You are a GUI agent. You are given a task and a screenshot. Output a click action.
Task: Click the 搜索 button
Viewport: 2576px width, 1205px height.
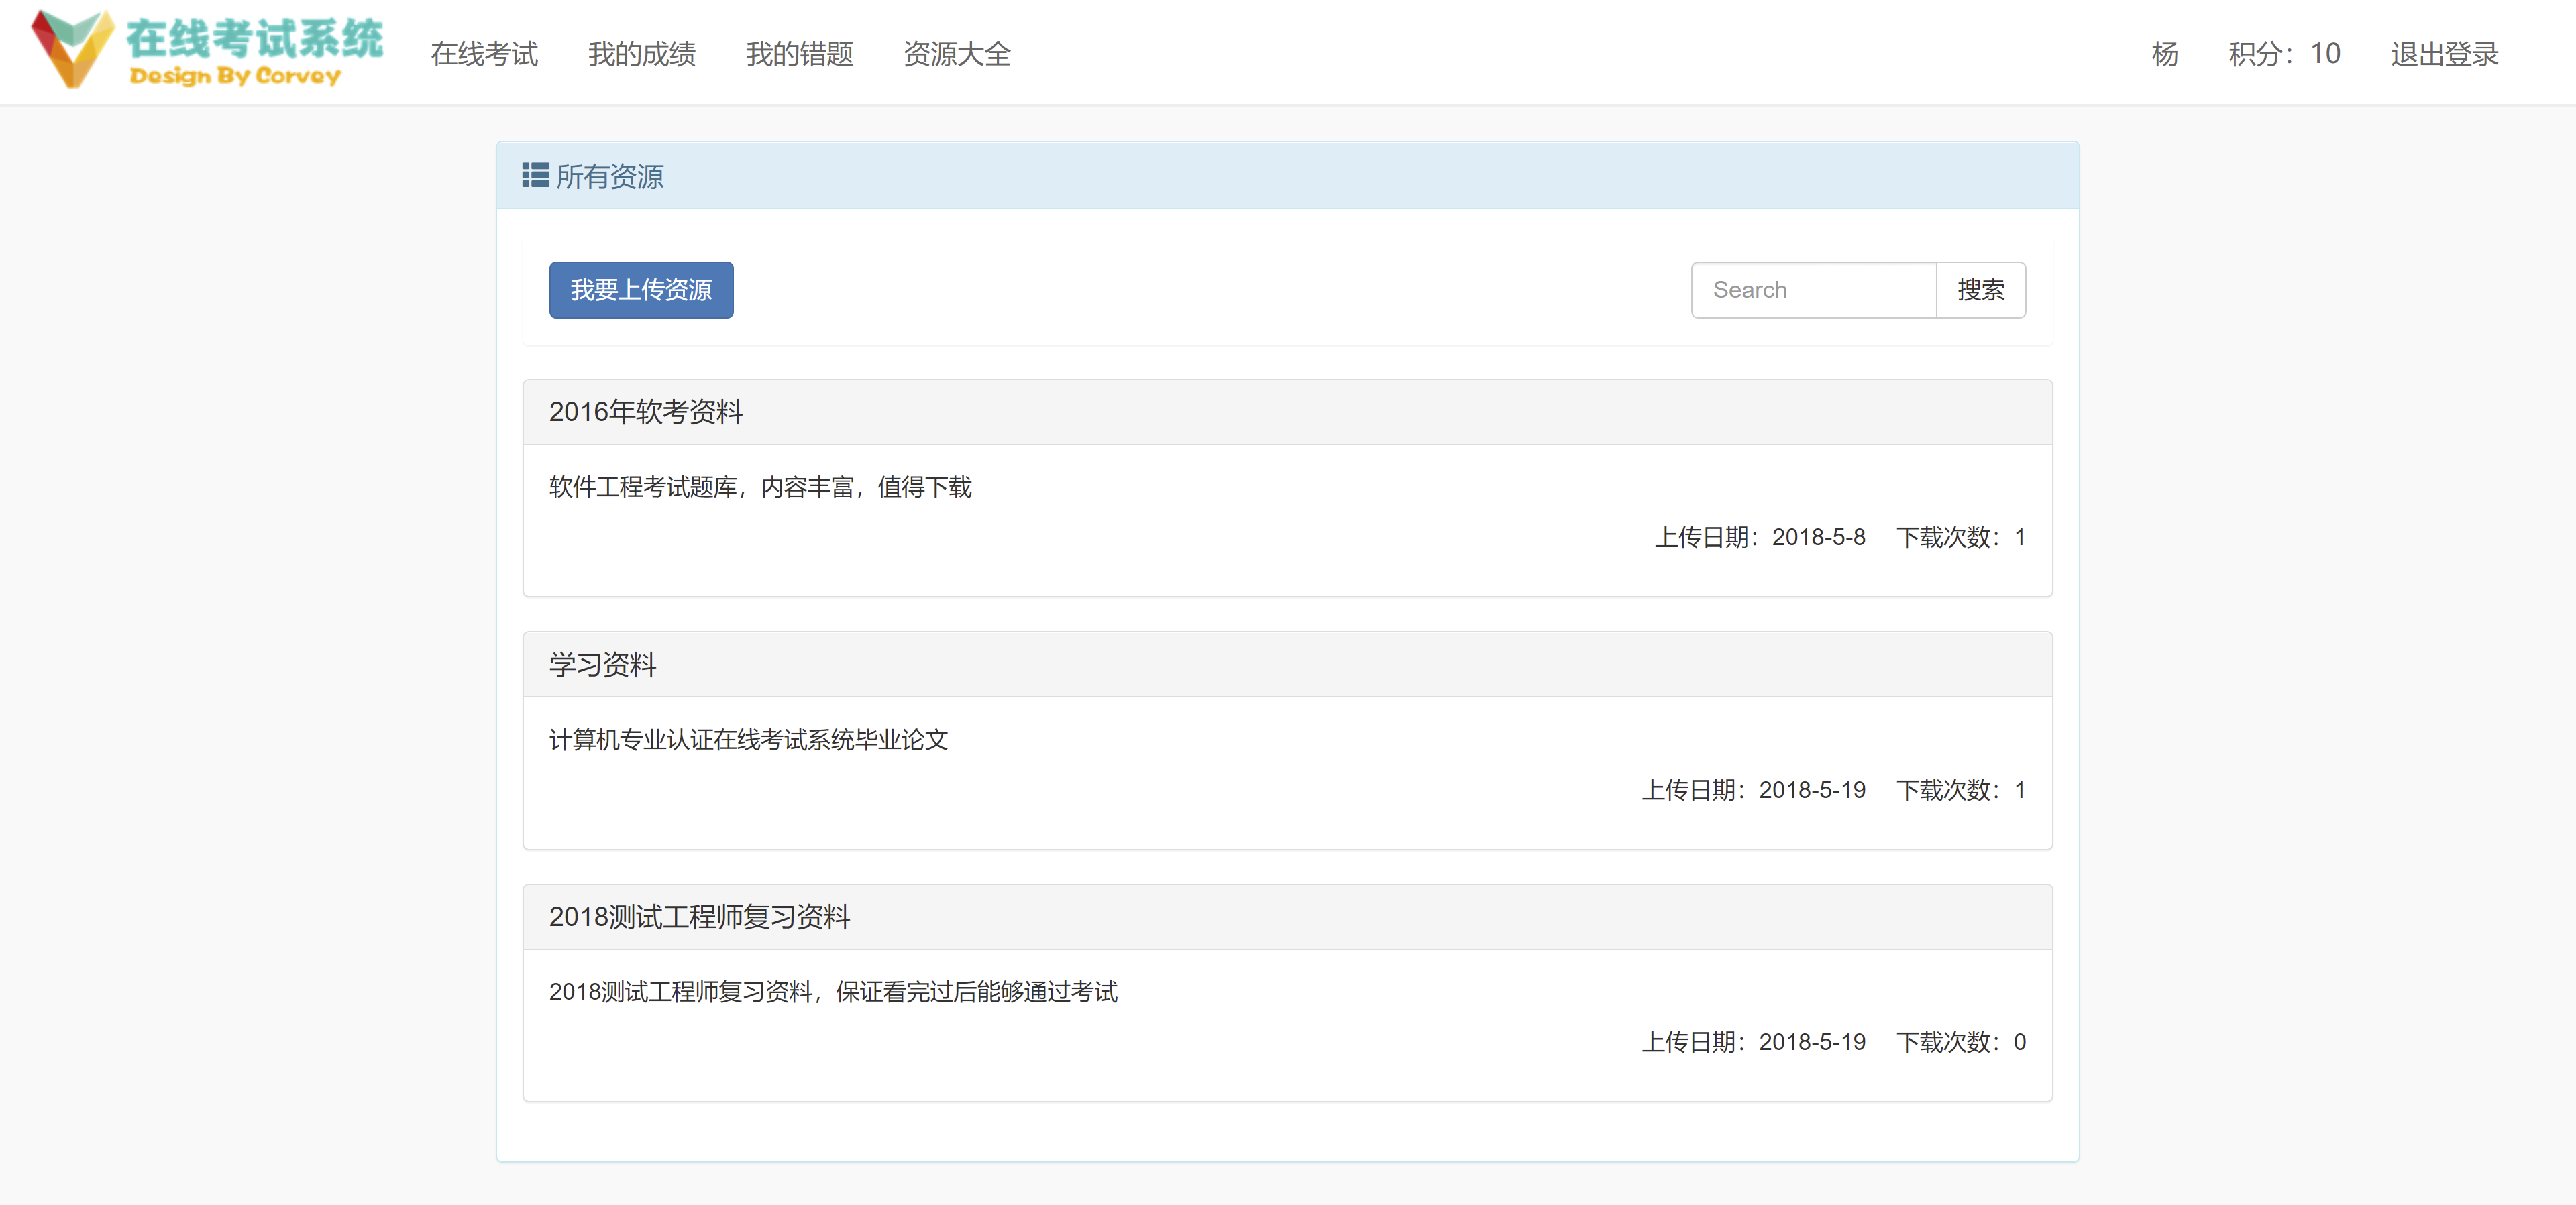[x=1981, y=289]
